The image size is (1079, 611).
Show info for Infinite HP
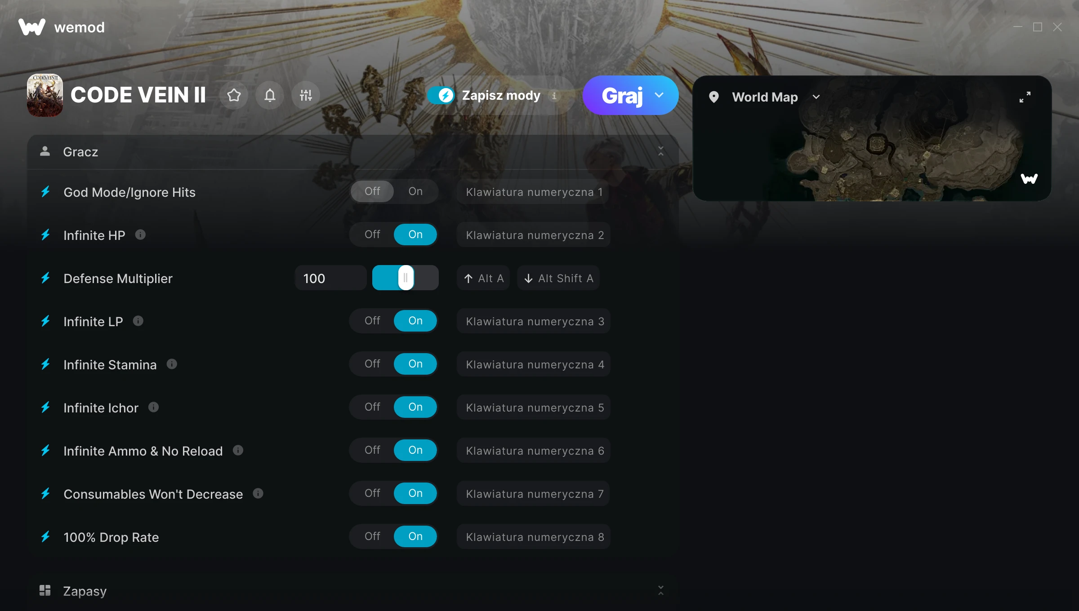(x=140, y=235)
